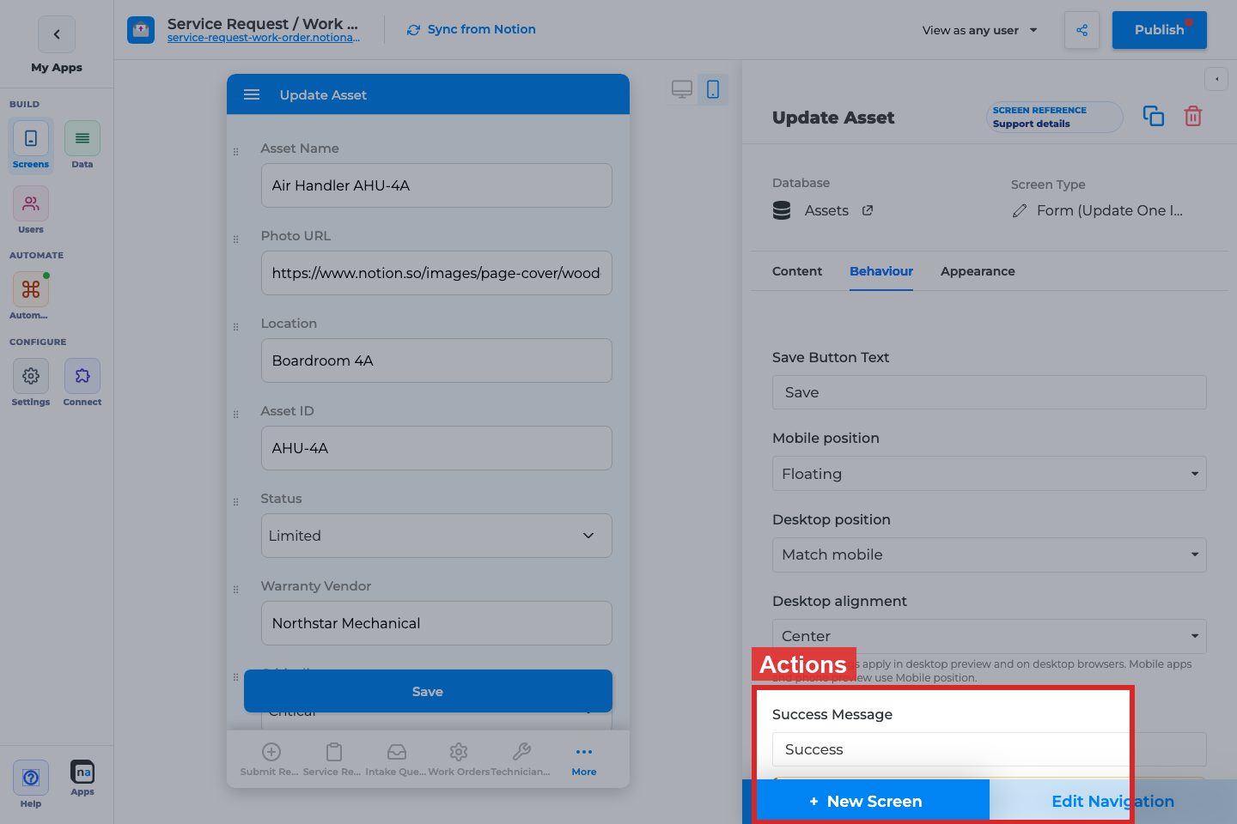Screen dimensions: 1237x824
Task: Click into the Save Button Text field
Action: 990,392
